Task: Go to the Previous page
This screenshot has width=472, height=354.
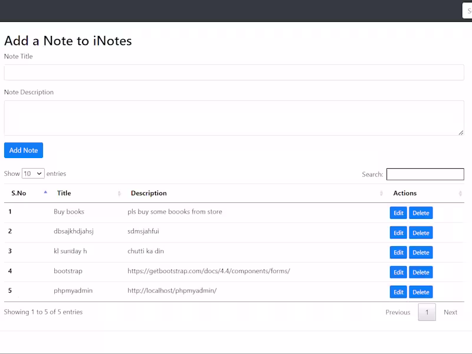Action: 398,312
